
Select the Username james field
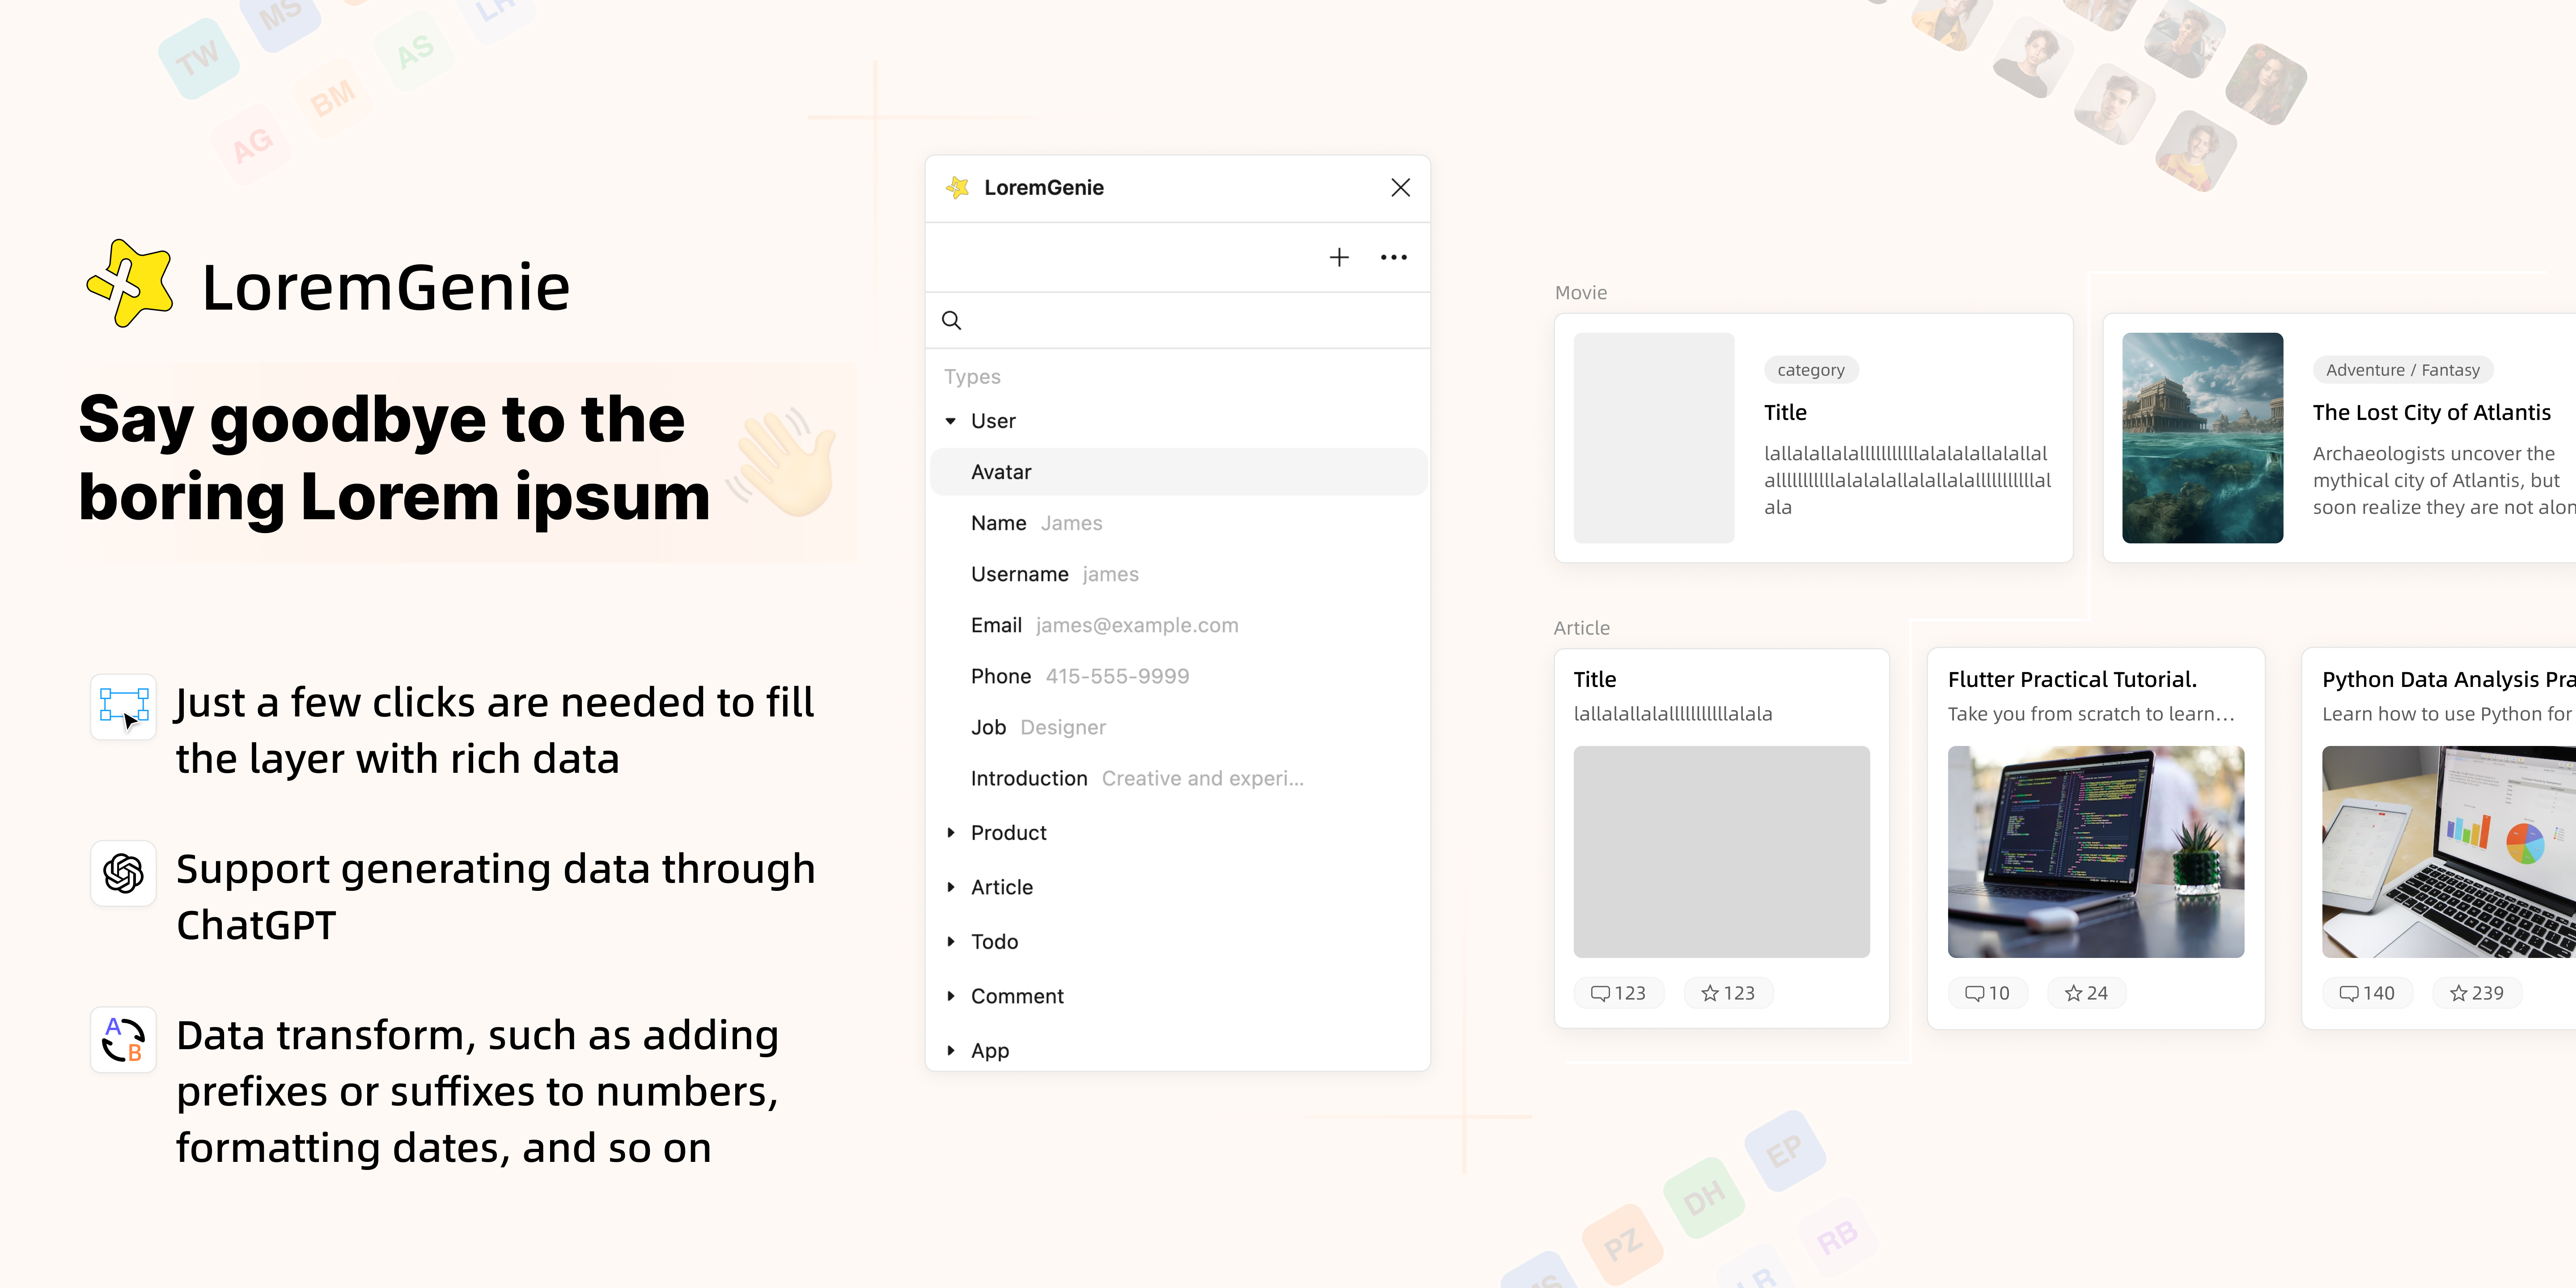coord(1178,574)
